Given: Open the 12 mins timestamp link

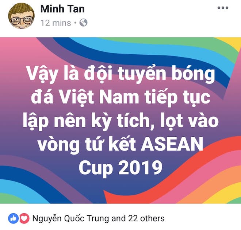Looking at the screenshot, I should (x=56, y=23).
